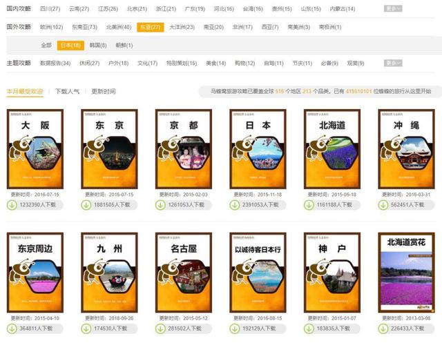Choose theme 特别策划(15)
Image resolution: width=442 pixels, height=343 pixels.
coord(182,63)
